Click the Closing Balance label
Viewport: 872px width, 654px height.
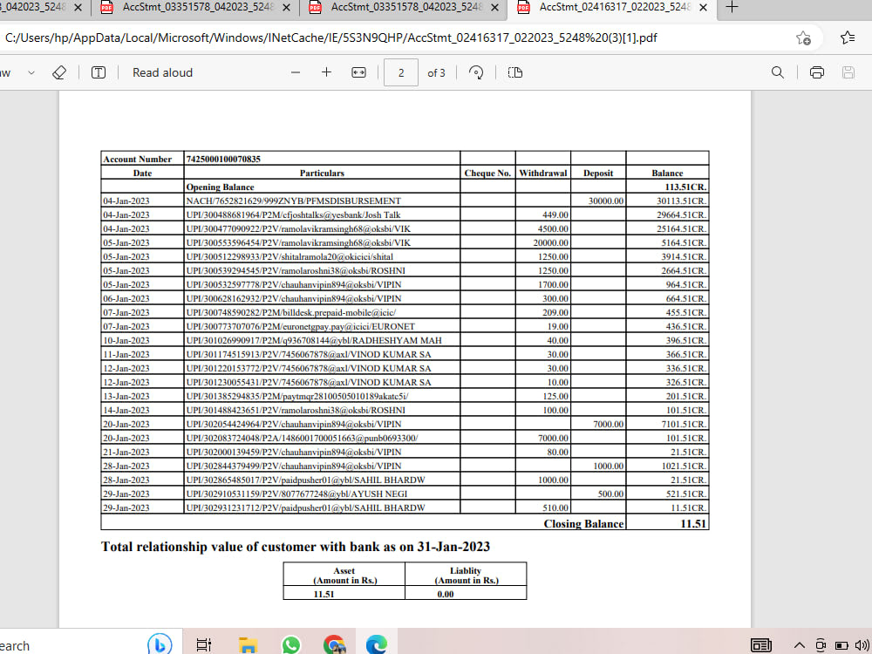[584, 523]
